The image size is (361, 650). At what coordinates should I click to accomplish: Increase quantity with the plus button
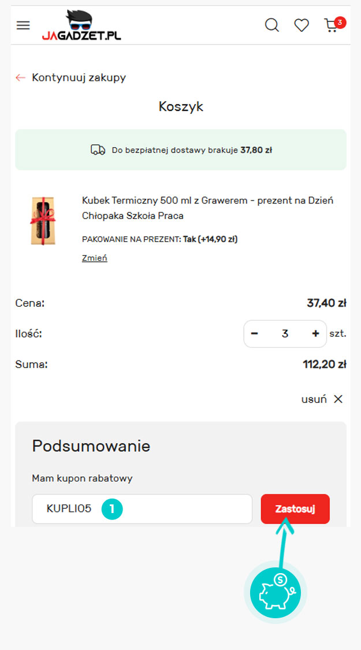[315, 334]
